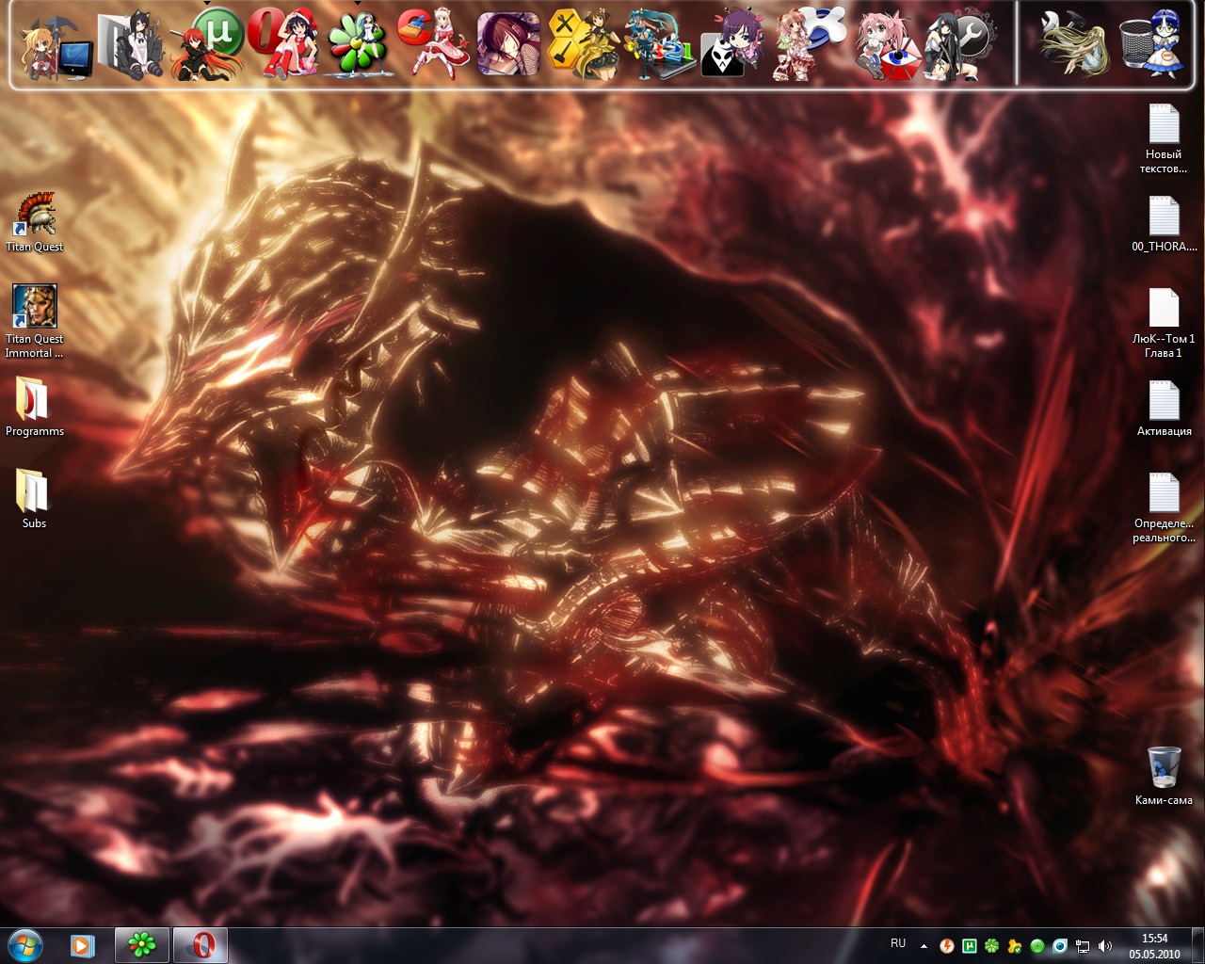The image size is (1205, 964).
Task: Open the file cabinet dock icon
Action: coord(132,45)
